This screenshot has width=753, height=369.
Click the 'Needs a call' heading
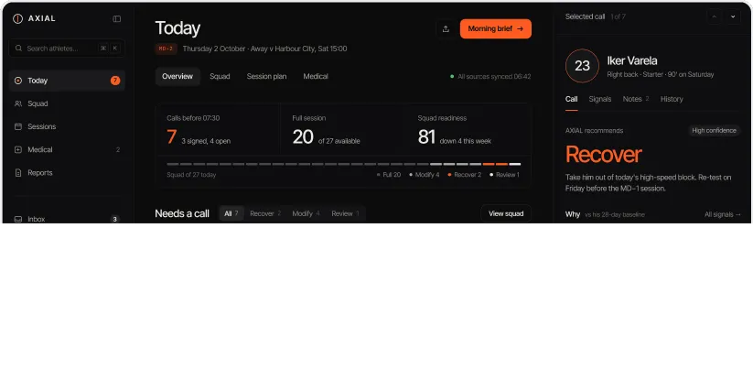pyautogui.click(x=182, y=213)
